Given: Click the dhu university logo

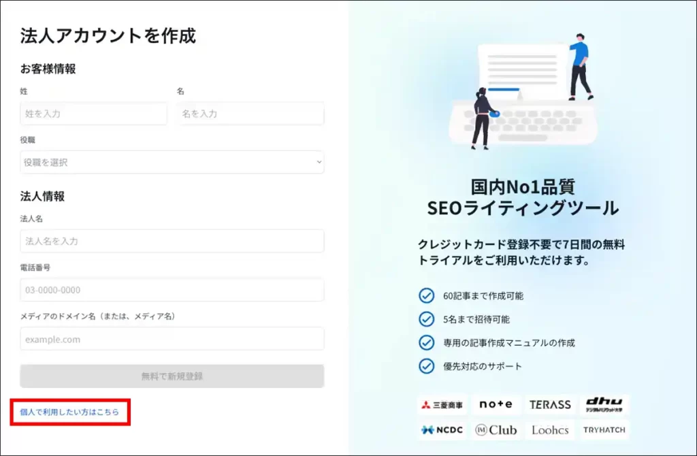Looking at the screenshot, I should 604,405.
